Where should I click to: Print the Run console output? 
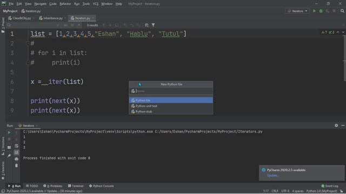click(x=17, y=159)
